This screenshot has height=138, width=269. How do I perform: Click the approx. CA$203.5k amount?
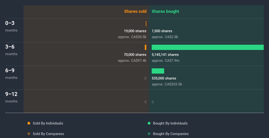pos(167,84)
